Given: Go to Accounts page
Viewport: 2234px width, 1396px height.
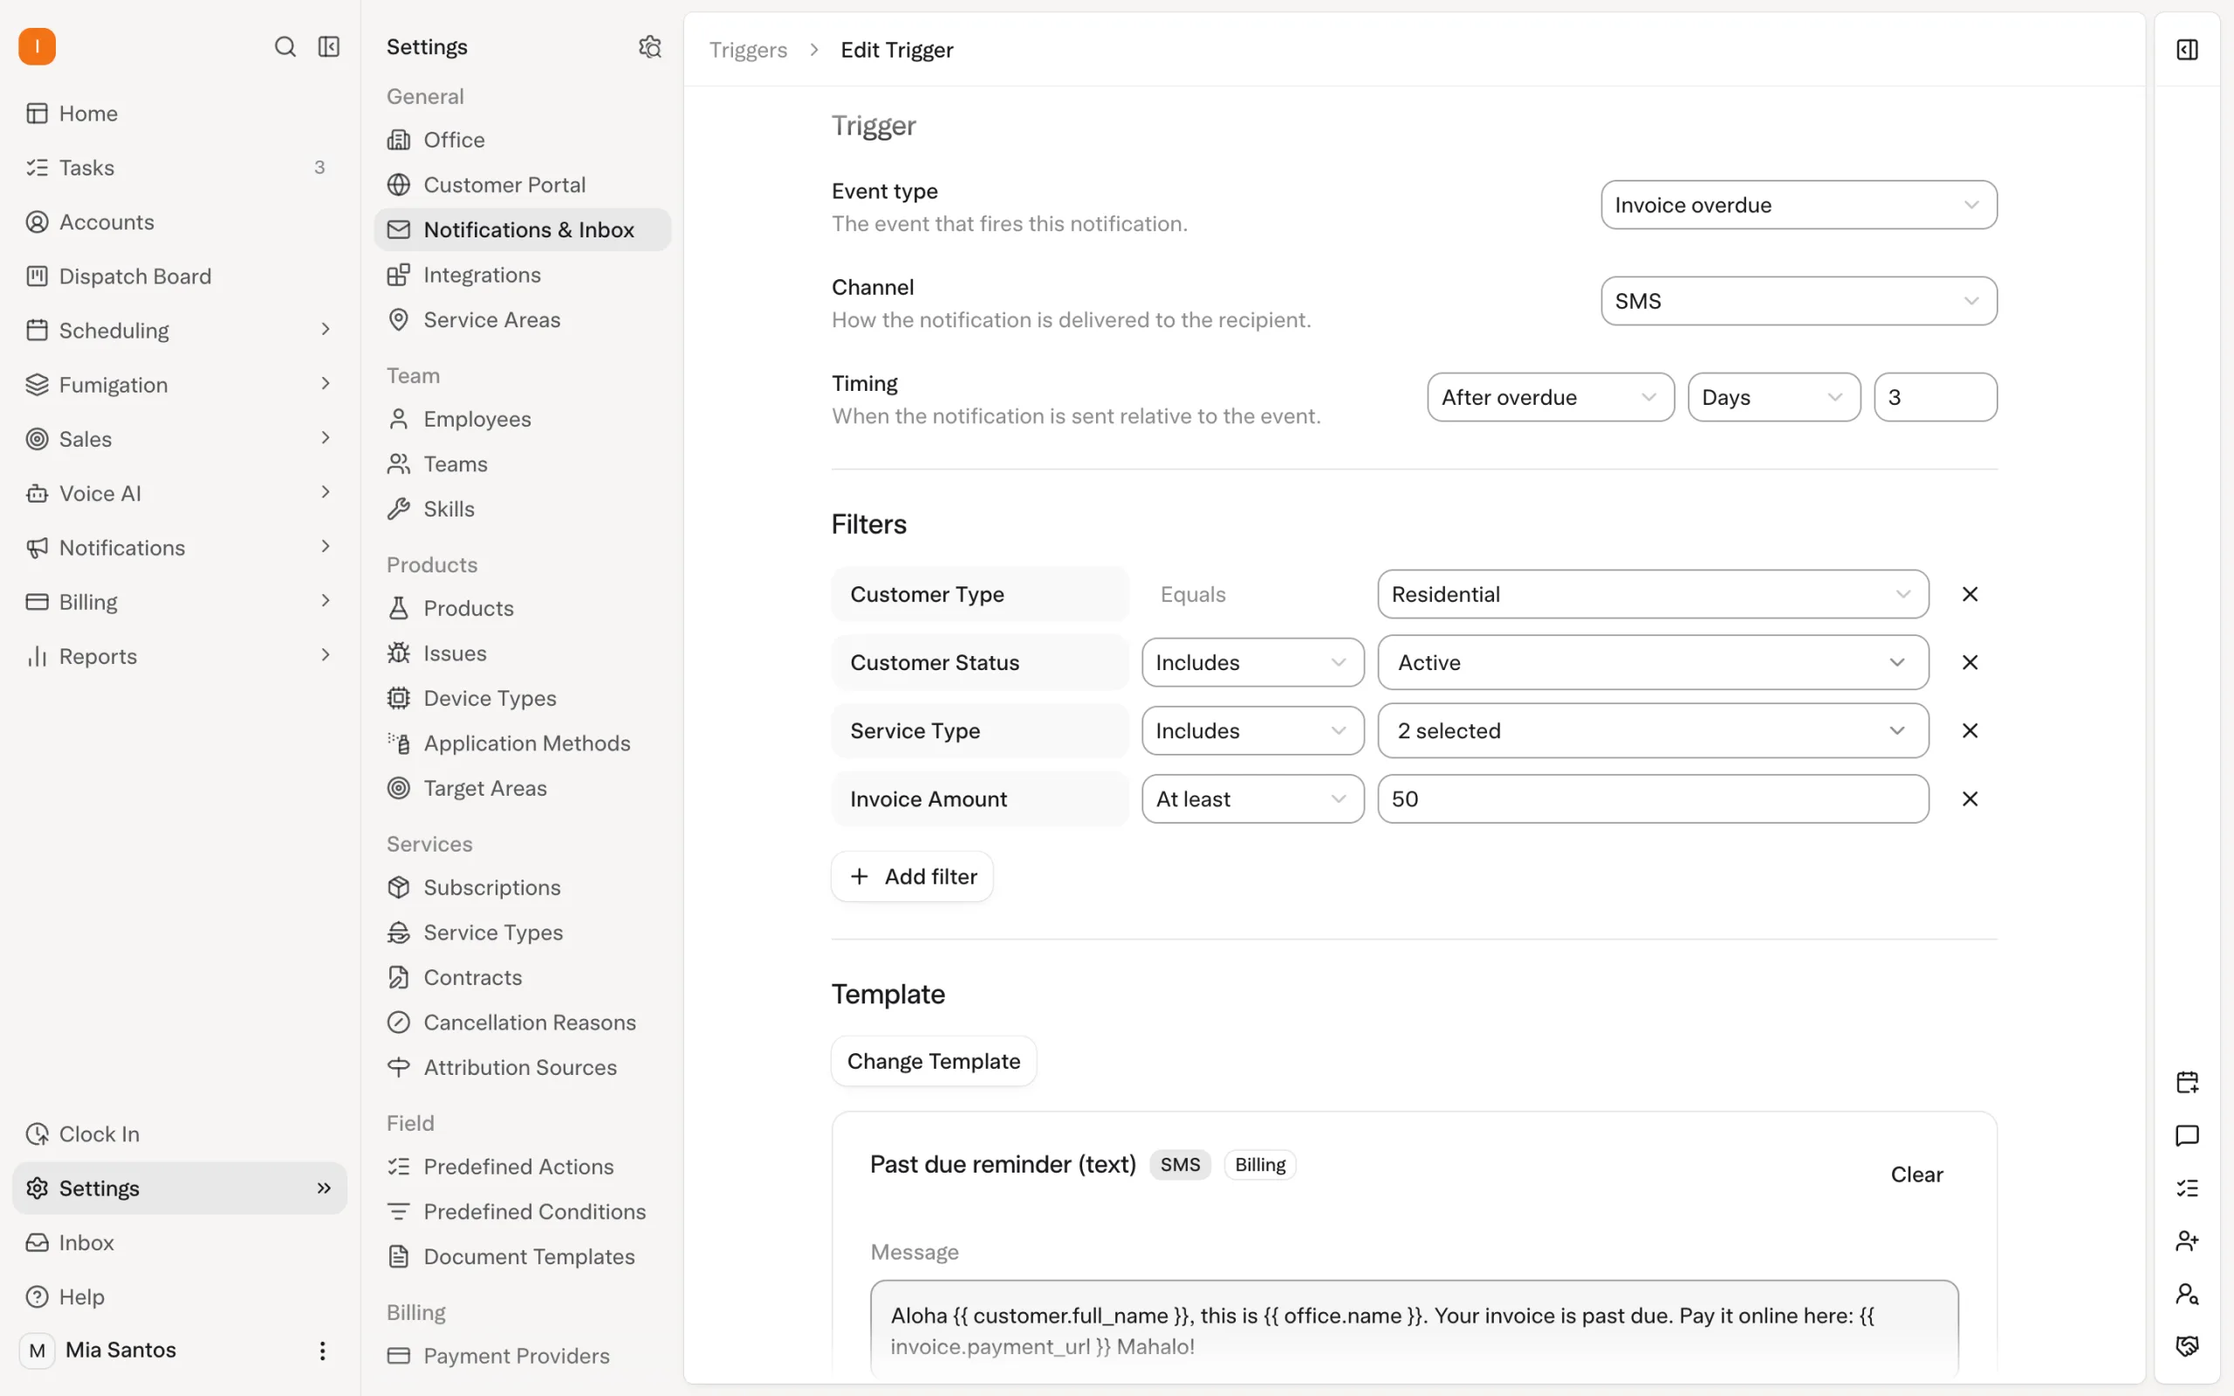Looking at the screenshot, I should pos(179,222).
